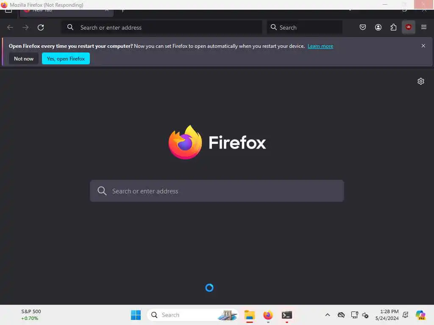Click the taskbar Search field
434x325 pixels.
click(193, 315)
